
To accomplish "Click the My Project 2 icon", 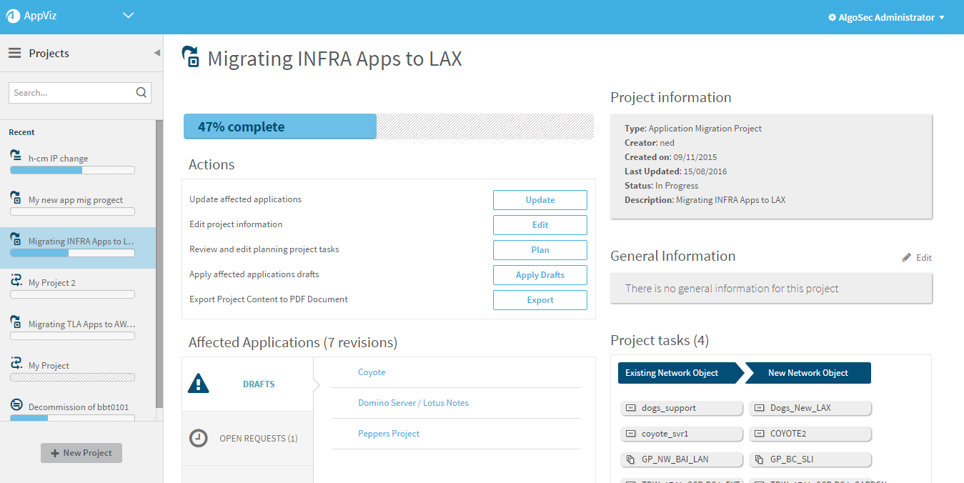I will pyautogui.click(x=16, y=281).
